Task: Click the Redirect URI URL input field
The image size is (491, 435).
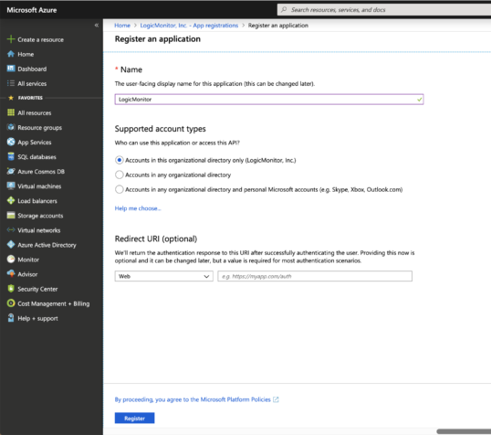Action: [x=315, y=276]
